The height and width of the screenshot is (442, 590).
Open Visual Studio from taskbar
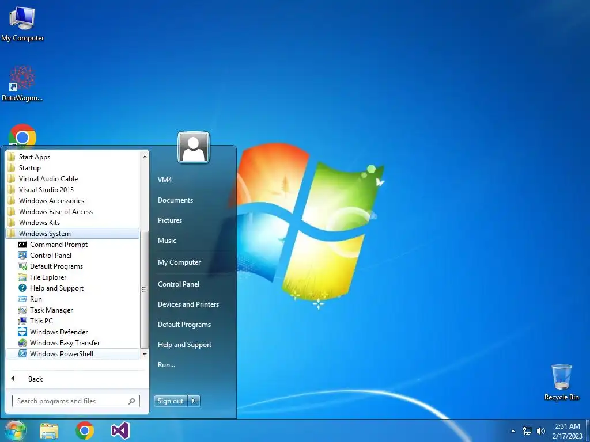tap(120, 431)
